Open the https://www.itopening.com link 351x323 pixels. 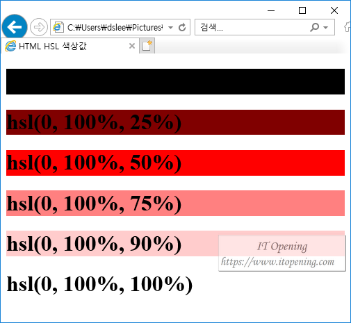[x=277, y=262]
